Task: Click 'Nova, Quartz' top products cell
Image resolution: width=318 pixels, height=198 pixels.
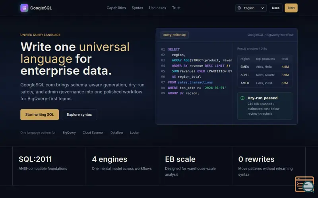Action: [x=265, y=75]
